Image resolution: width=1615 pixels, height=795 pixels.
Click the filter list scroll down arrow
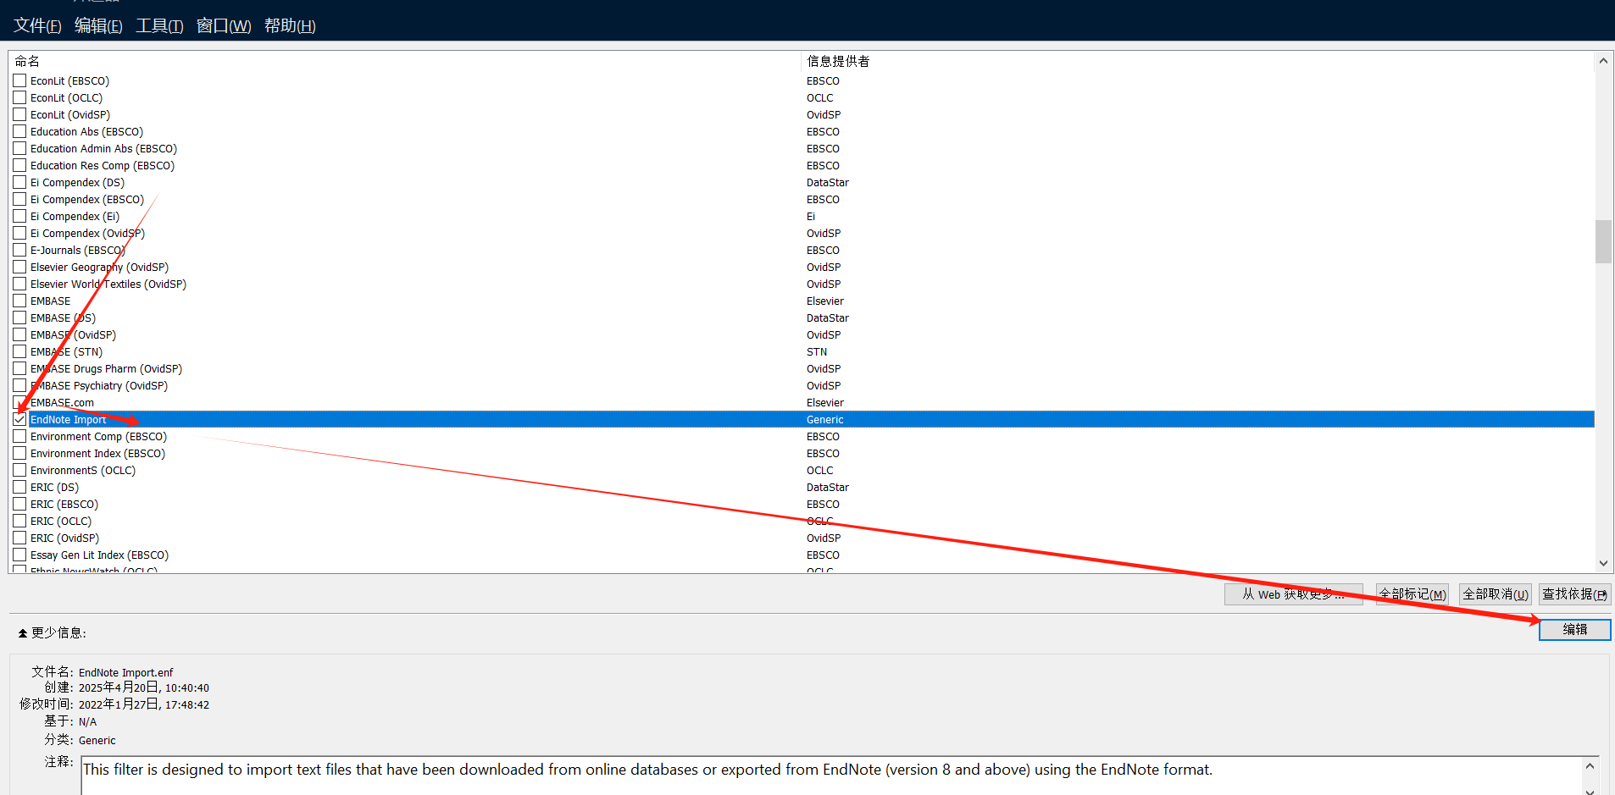1603,563
